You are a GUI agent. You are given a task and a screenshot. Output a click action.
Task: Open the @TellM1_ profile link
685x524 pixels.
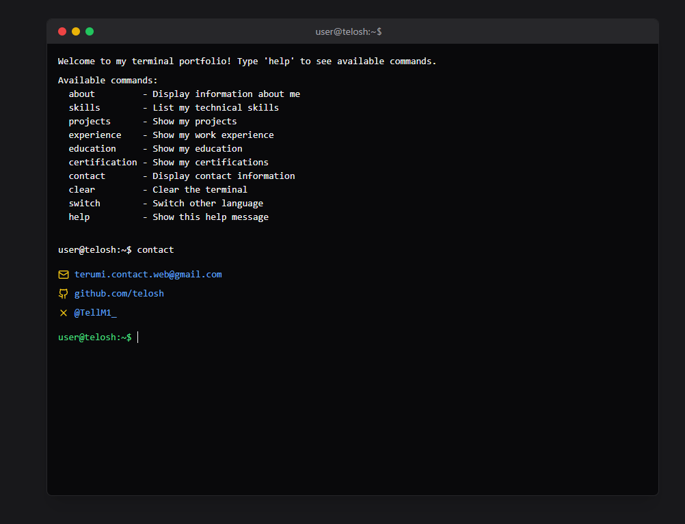[x=95, y=313]
